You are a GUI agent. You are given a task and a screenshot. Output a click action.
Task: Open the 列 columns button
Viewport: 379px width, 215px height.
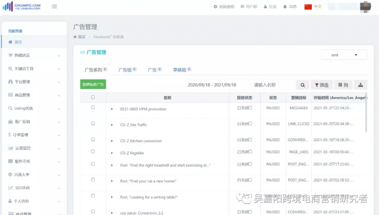[x=343, y=85]
